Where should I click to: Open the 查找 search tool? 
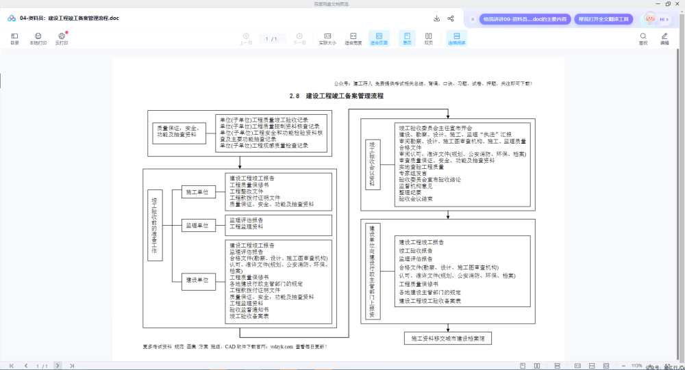click(x=643, y=38)
